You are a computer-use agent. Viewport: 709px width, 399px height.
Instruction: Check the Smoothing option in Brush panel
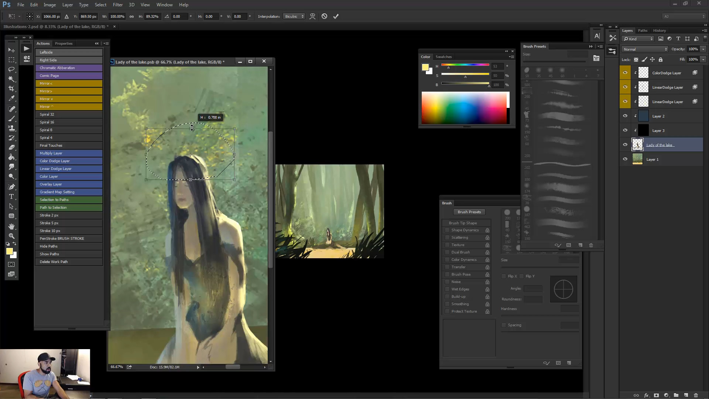447,304
